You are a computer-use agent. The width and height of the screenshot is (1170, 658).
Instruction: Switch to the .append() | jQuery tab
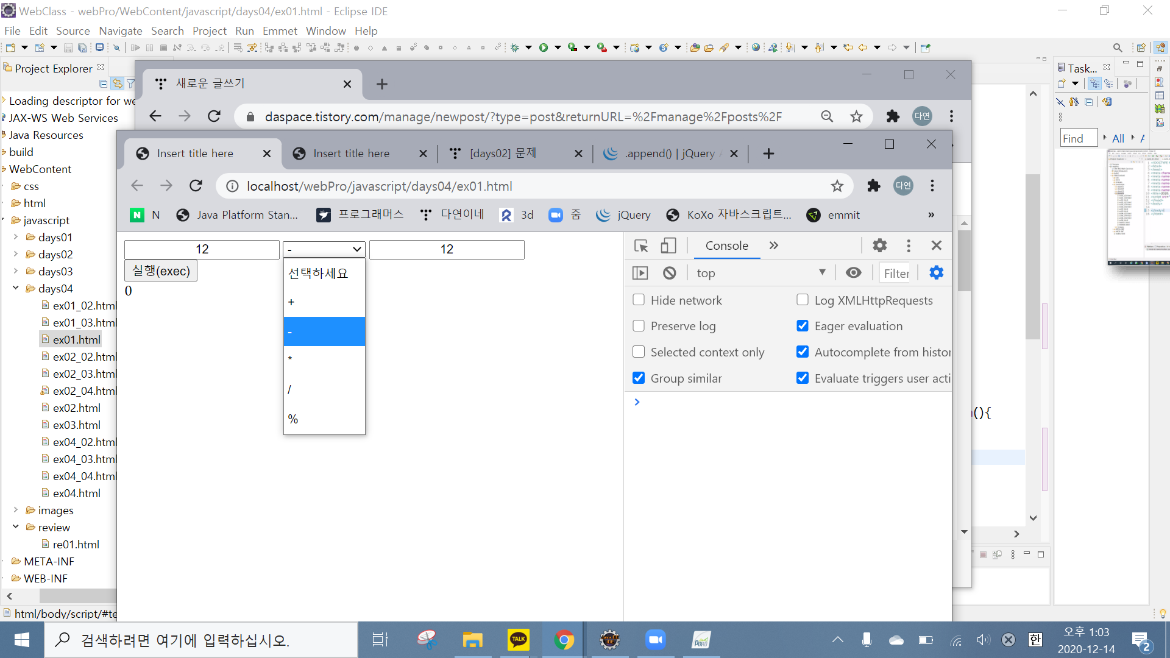(669, 154)
